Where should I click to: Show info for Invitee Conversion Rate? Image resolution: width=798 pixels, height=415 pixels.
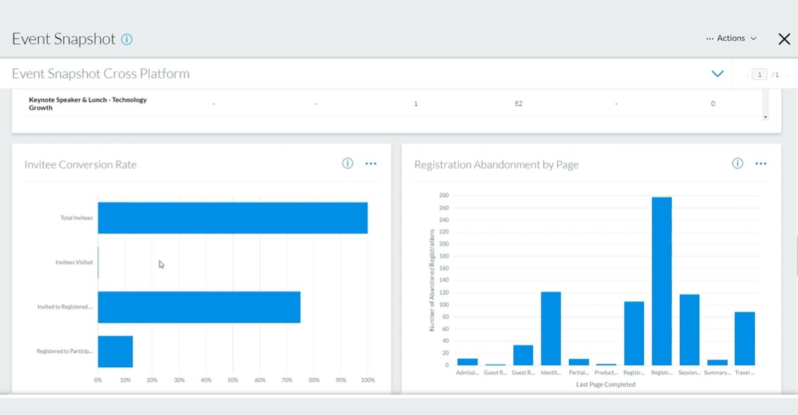[x=347, y=164]
